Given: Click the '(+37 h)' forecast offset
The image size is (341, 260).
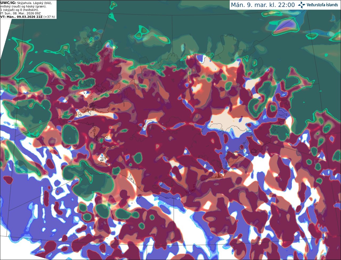Looking at the screenshot, I should point(49,17).
